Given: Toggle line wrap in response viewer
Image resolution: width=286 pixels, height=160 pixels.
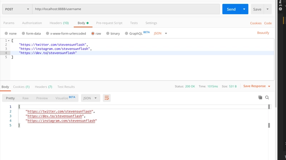Looking at the screenshot, I should coord(107,98).
